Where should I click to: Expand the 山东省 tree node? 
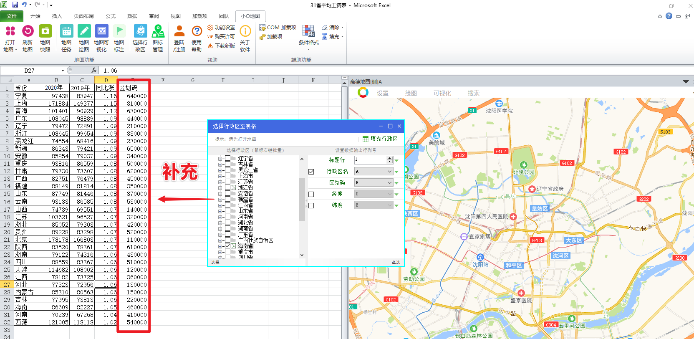[220, 211]
